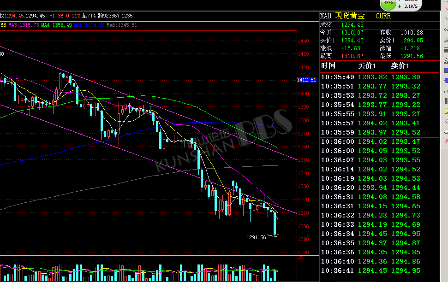Click the 成交 price value in quote panel

(x=352, y=25)
